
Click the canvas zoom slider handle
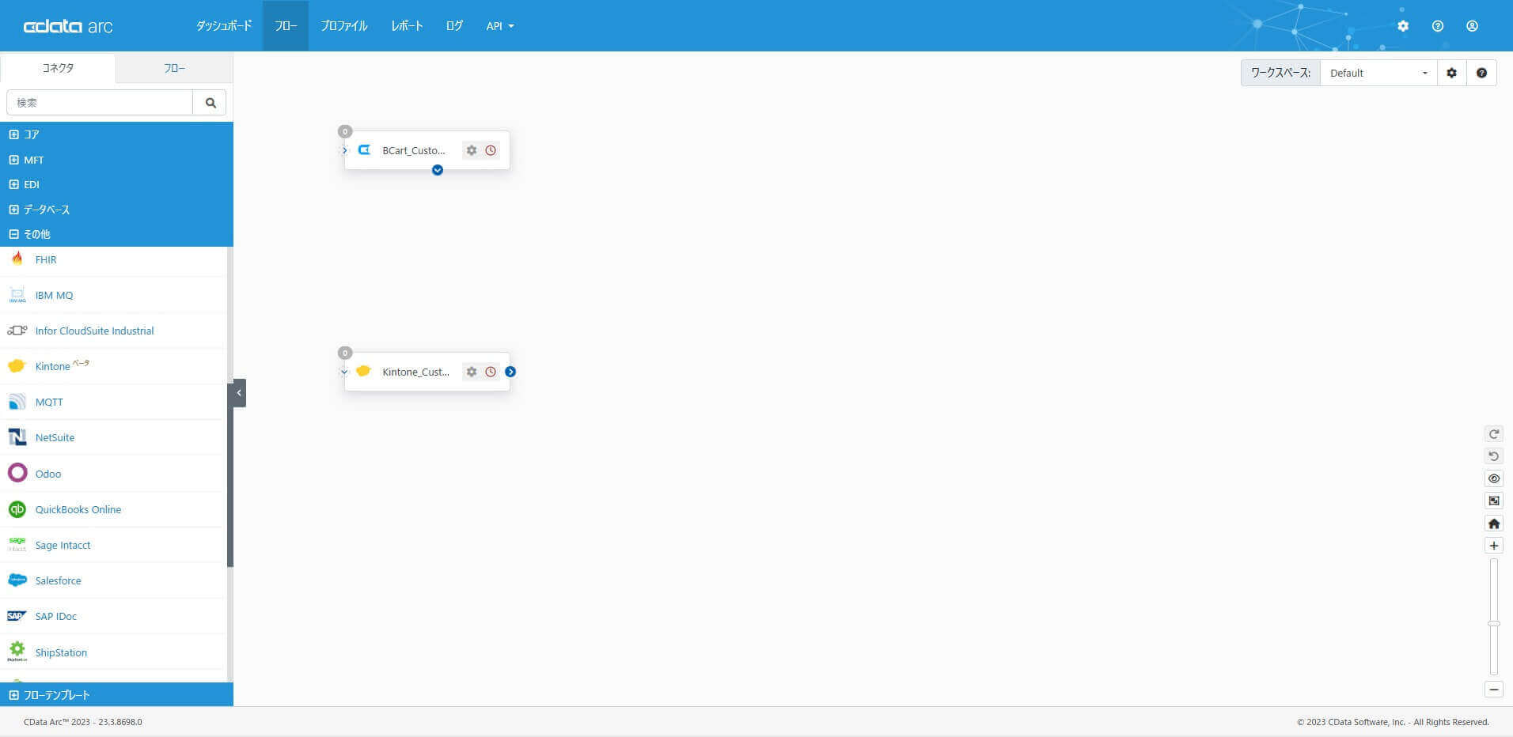pyautogui.click(x=1494, y=623)
